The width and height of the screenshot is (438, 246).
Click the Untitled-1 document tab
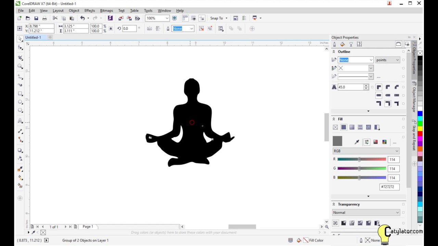33,37
